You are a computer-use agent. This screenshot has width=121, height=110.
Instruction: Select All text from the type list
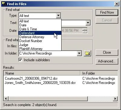40,21
